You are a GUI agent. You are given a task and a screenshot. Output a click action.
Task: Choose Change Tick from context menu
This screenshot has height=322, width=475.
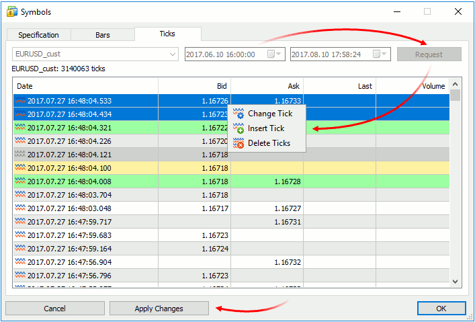(x=267, y=114)
